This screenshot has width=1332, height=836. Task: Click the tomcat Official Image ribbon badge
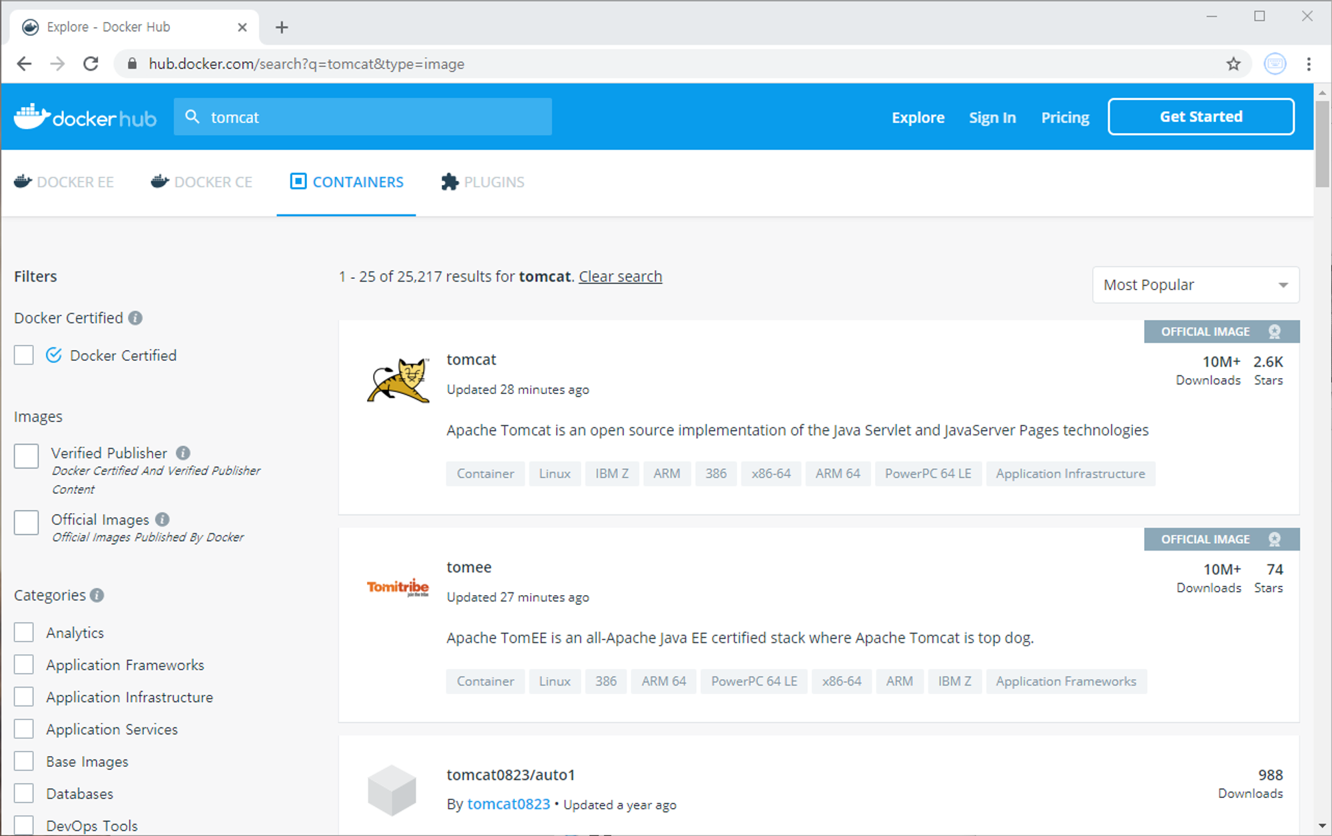[x=1221, y=331]
